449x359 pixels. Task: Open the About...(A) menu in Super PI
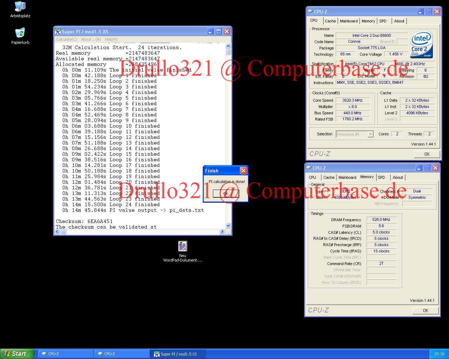click(x=91, y=39)
